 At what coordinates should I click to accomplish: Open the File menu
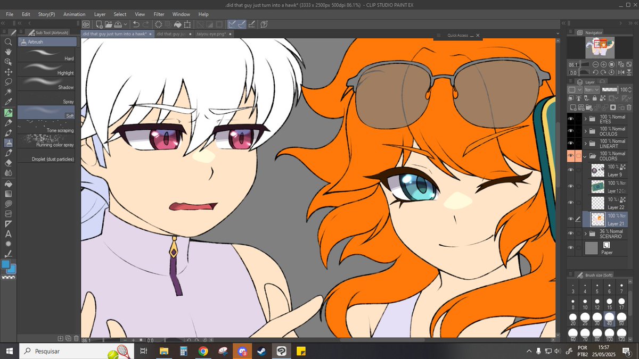pyautogui.click(x=10, y=14)
